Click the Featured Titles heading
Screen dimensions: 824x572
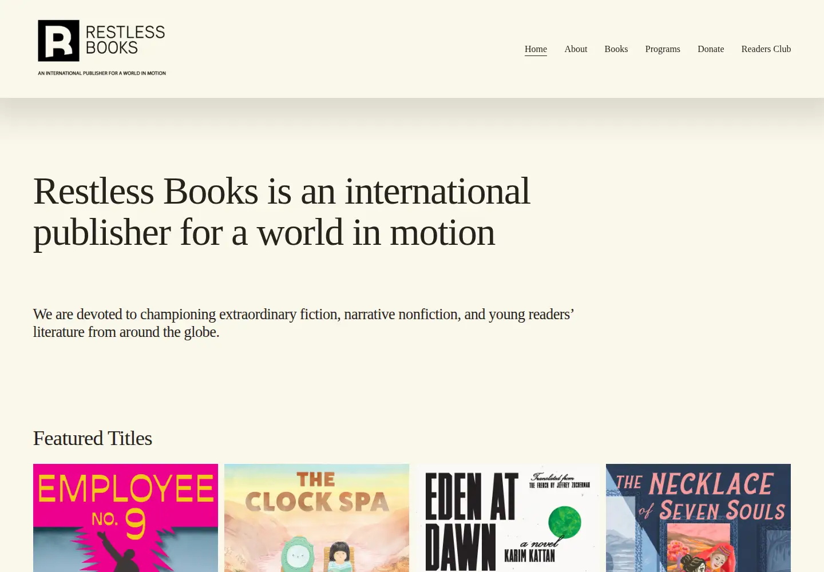click(x=93, y=438)
